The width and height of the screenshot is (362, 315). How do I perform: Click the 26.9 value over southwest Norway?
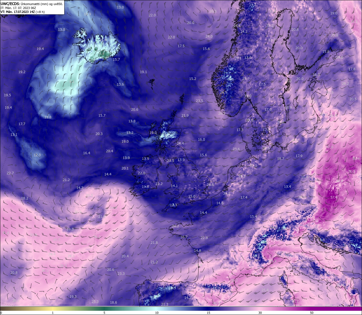223,92
